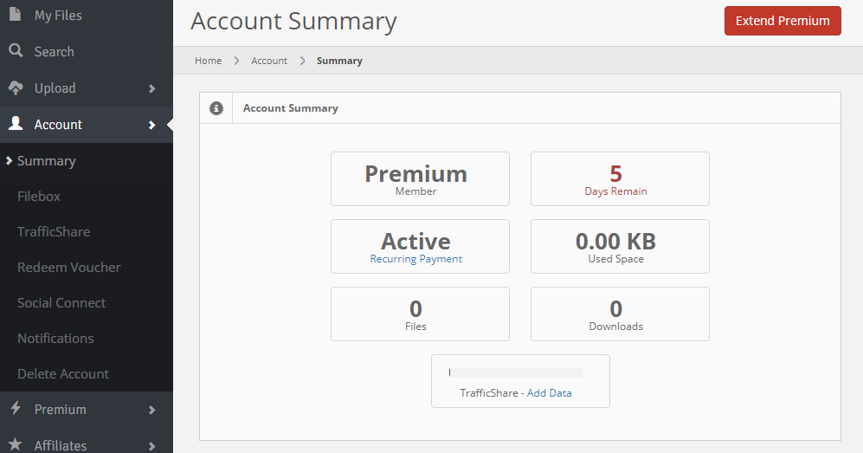
Task: Click the Account Summary info icon
Action: click(x=216, y=108)
